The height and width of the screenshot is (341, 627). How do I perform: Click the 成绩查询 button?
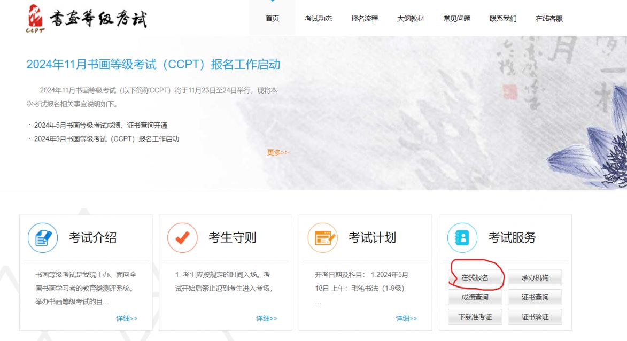pos(475,297)
